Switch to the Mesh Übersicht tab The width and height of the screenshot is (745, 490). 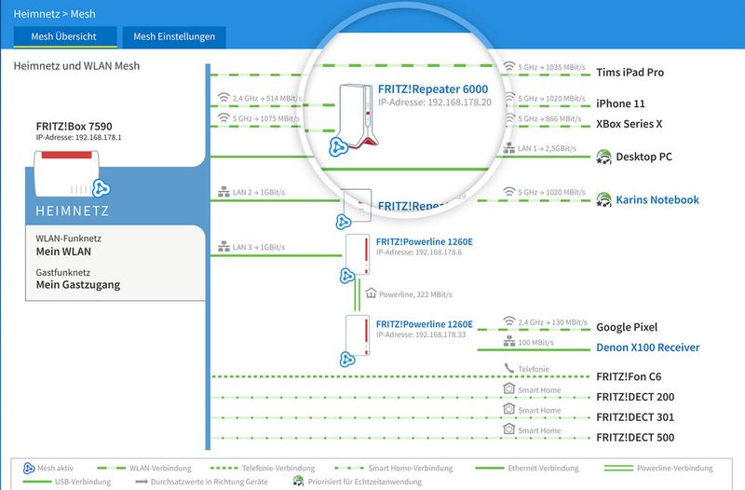[x=65, y=36]
